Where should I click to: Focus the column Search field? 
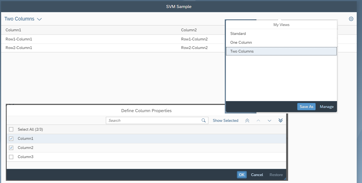point(157,120)
